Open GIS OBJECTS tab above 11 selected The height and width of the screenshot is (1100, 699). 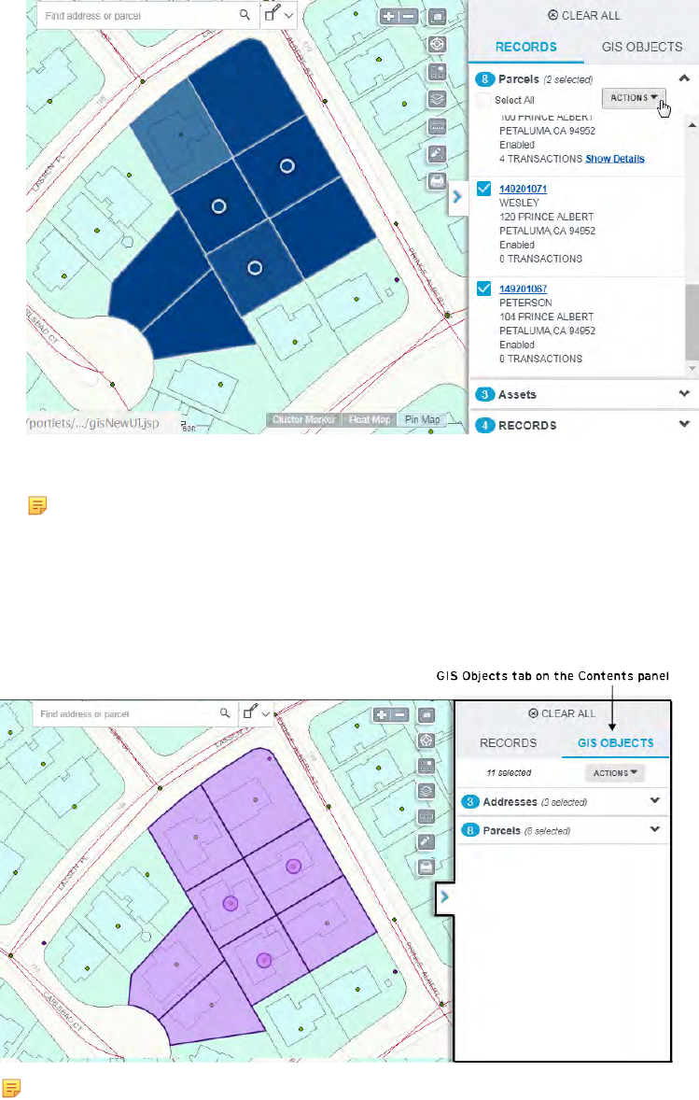(x=615, y=743)
